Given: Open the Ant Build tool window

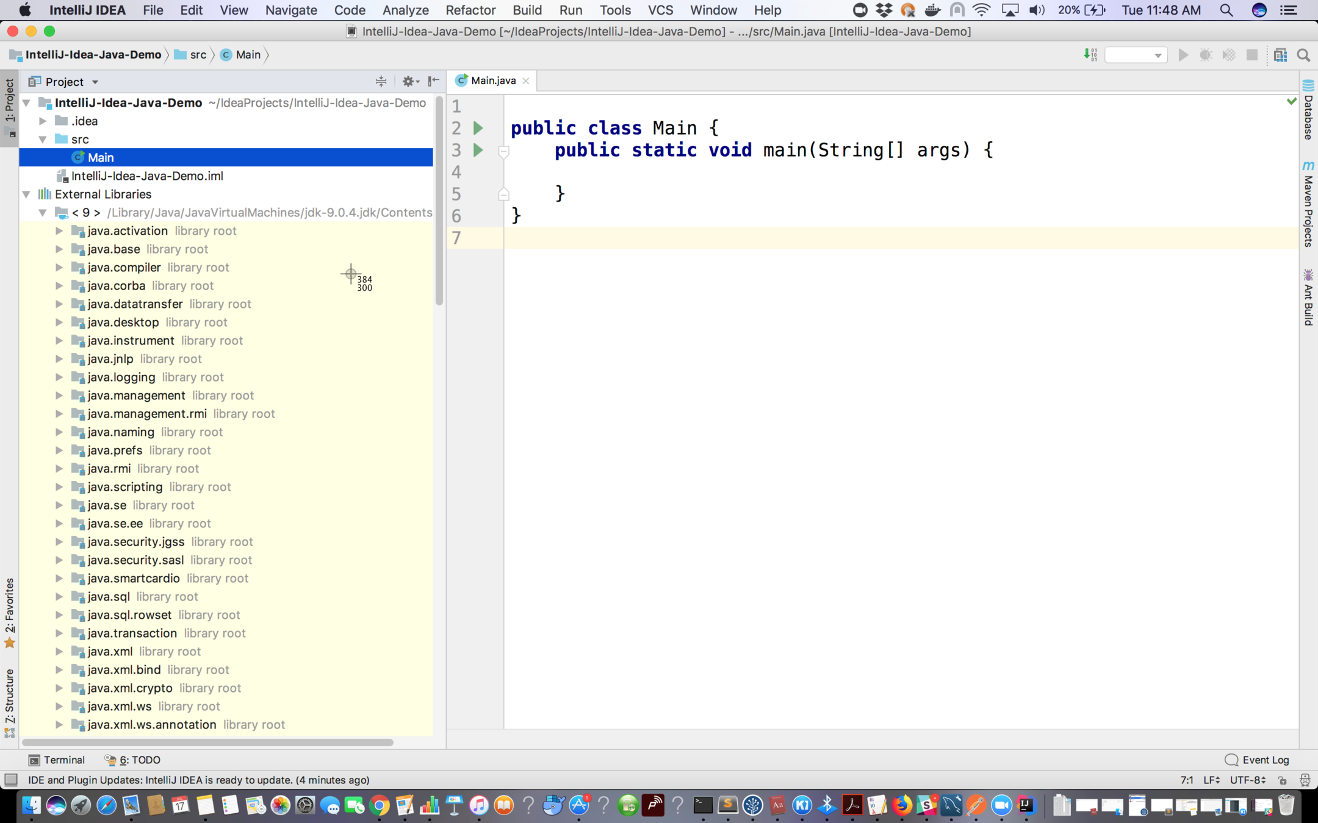Looking at the screenshot, I should click(1308, 298).
